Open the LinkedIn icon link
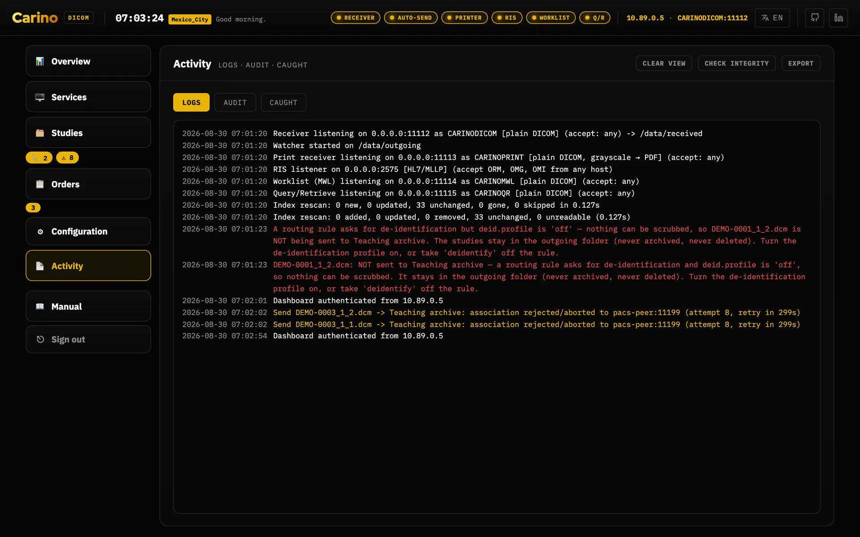 [838, 18]
